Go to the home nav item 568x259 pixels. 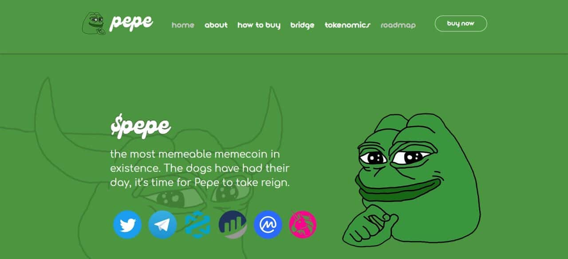[183, 25]
